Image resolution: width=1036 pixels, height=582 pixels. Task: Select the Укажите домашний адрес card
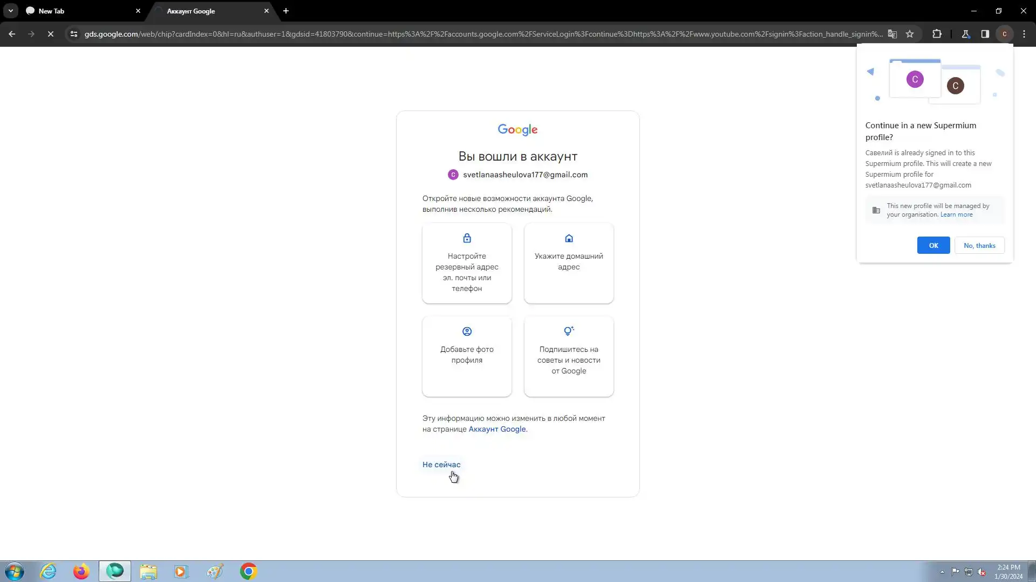(x=568, y=263)
